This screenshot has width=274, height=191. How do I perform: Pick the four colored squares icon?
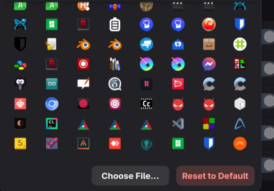pos(209,124)
